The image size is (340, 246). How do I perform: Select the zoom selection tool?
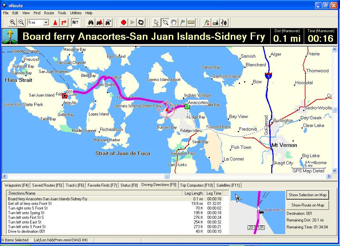165,22
